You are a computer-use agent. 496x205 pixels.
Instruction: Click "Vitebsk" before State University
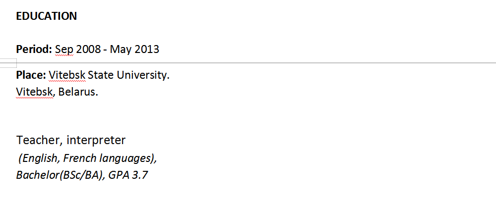tap(67, 75)
